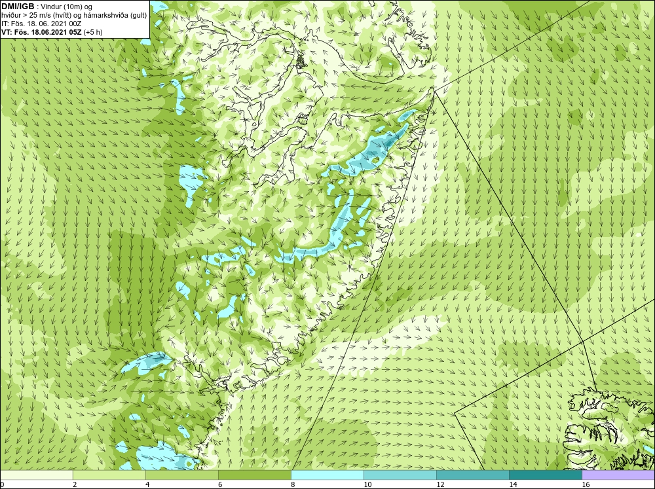The height and width of the screenshot is (489, 655).
Task: Click the legend tick label 4
Action: click(147, 484)
